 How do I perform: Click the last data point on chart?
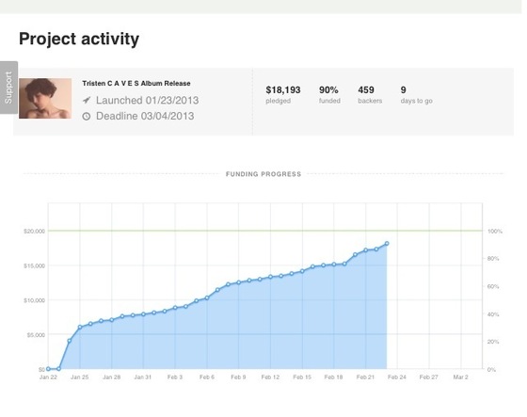click(387, 243)
